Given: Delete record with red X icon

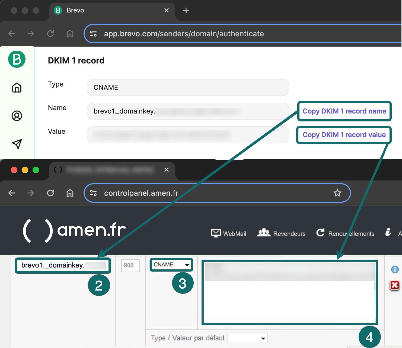Looking at the screenshot, I should pyautogui.click(x=395, y=285).
